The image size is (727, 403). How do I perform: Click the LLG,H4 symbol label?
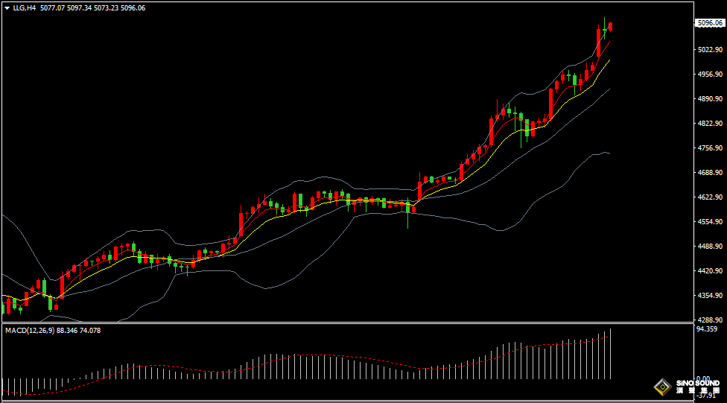25,8
